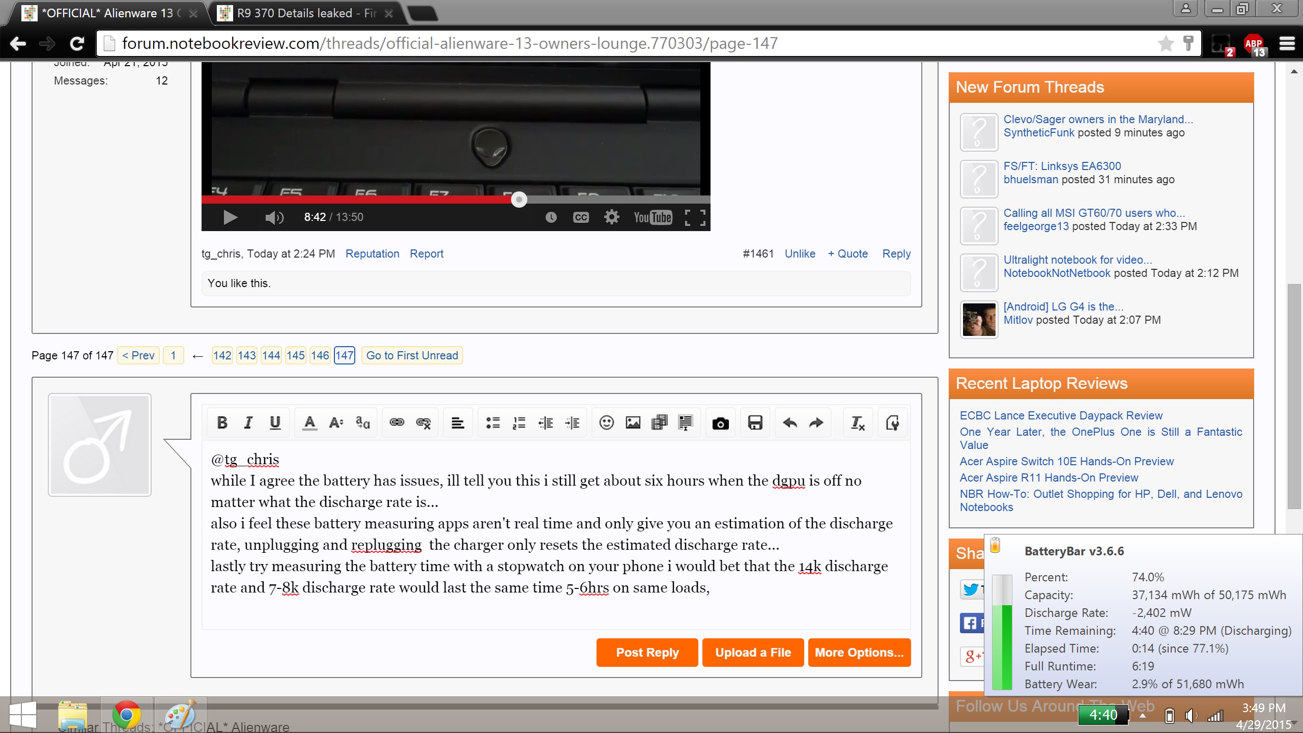Click the video progress bar scrubber

519,200
